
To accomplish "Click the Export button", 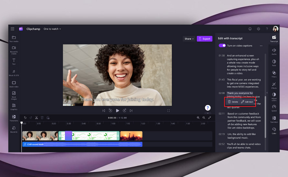I will pyautogui.click(x=205, y=39).
